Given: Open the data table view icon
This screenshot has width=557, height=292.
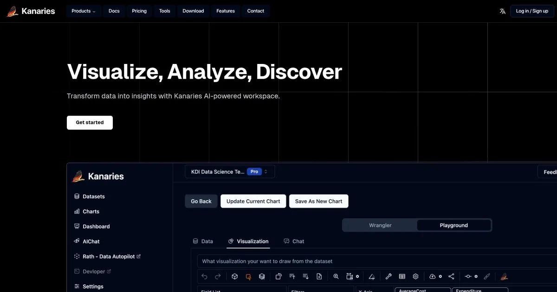Looking at the screenshot, I should pos(402,277).
